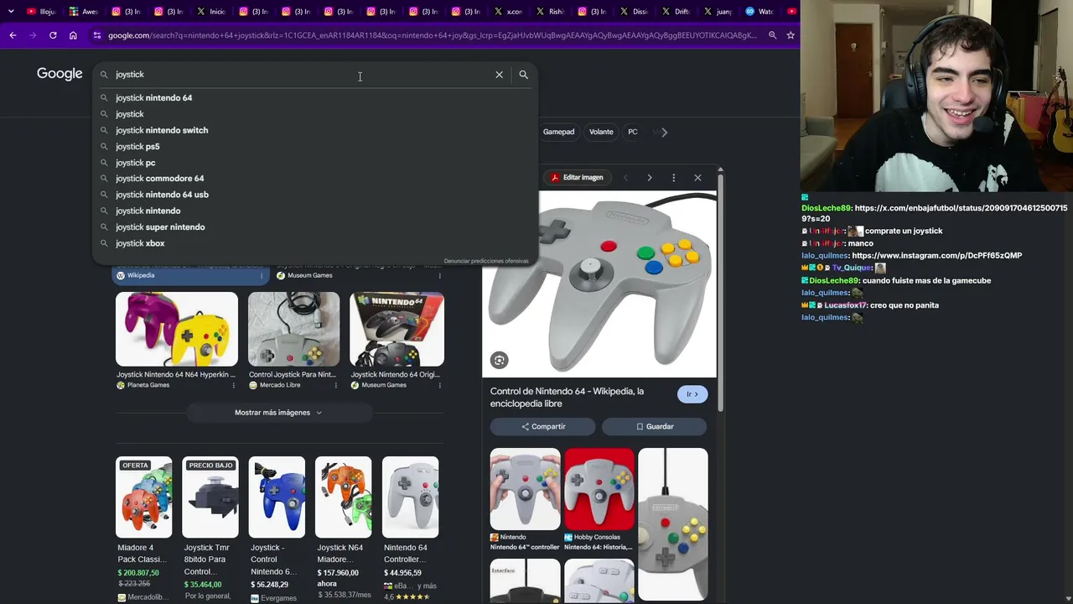
Task: Show the next image in preview panel
Action: [x=649, y=178]
